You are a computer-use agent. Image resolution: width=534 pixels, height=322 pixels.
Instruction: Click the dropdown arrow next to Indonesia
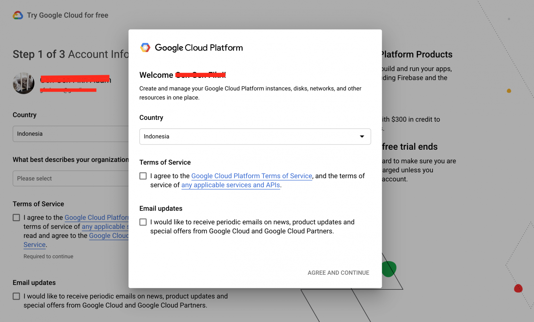coord(362,137)
